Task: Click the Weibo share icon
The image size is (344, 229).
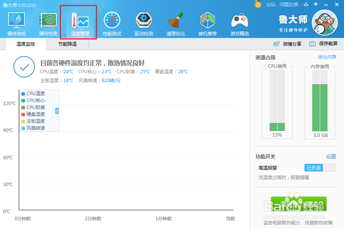Action: point(276,44)
